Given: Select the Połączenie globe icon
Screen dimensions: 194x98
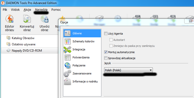Looking at the screenshot, I should coord(68,65).
